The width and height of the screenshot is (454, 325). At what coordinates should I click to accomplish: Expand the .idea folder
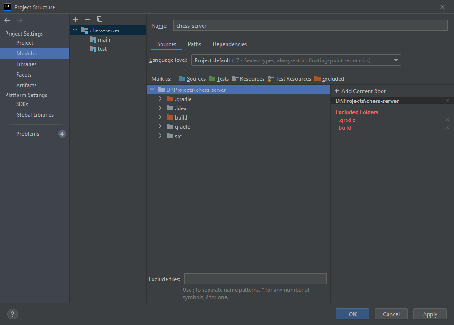click(x=160, y=108)
